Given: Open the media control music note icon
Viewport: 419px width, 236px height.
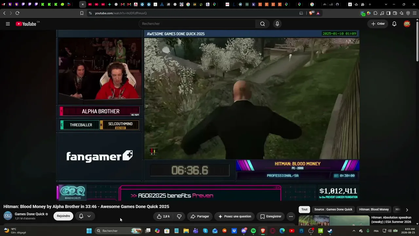Looking at the screenshot, I should point(382,13).
